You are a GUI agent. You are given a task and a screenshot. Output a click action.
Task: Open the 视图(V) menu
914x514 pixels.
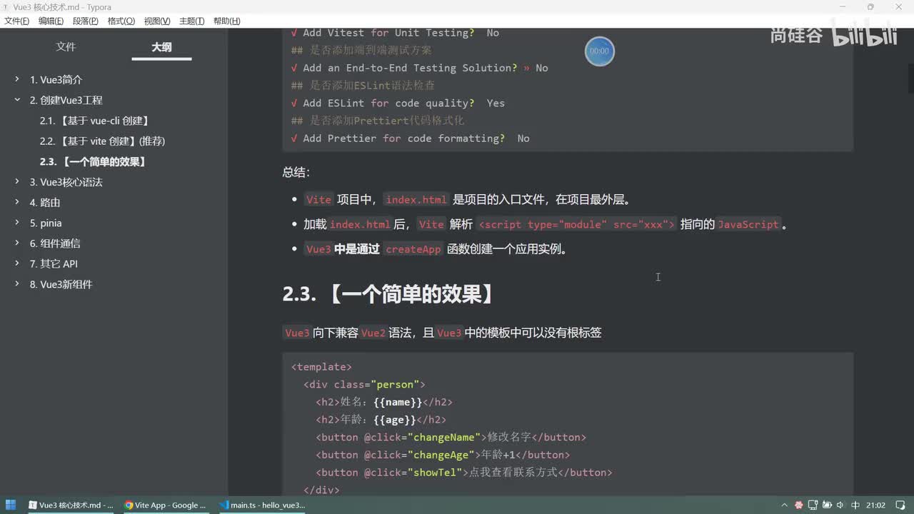(x=156, y=21)
